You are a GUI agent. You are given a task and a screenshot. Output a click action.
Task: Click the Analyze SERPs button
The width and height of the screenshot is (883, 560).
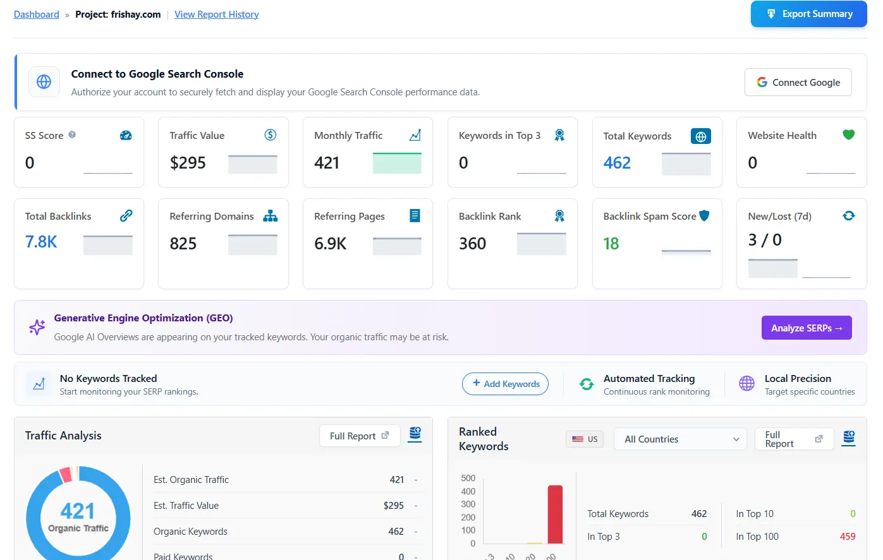(807, 328)
